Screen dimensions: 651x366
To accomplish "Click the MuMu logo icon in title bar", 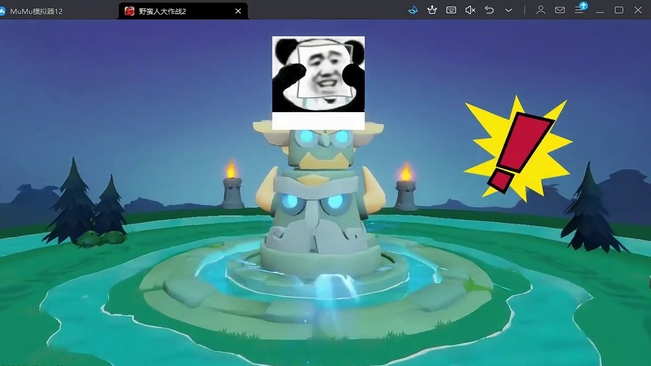I will point(2,11).
